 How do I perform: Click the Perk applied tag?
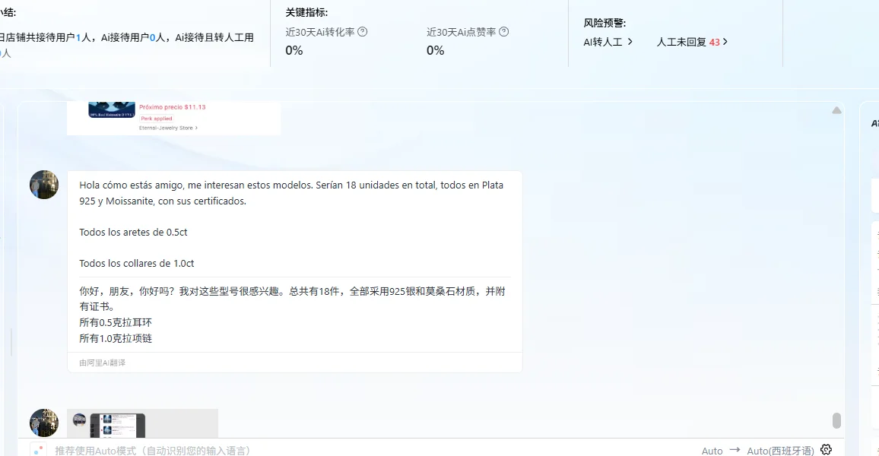click(x=157, y=119)
